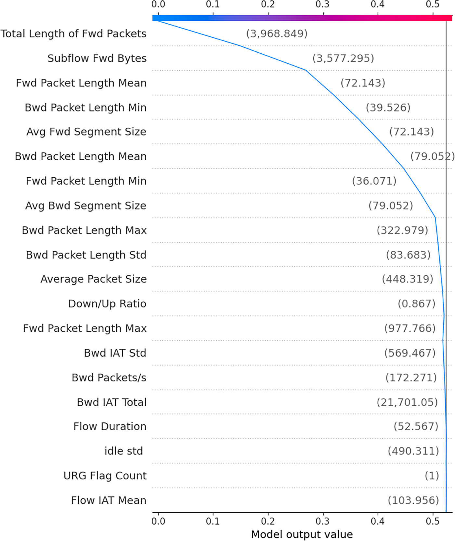Click the 'Flow IAT Mean' label
This screenshot has width=455, height=541.
point(109,500)
